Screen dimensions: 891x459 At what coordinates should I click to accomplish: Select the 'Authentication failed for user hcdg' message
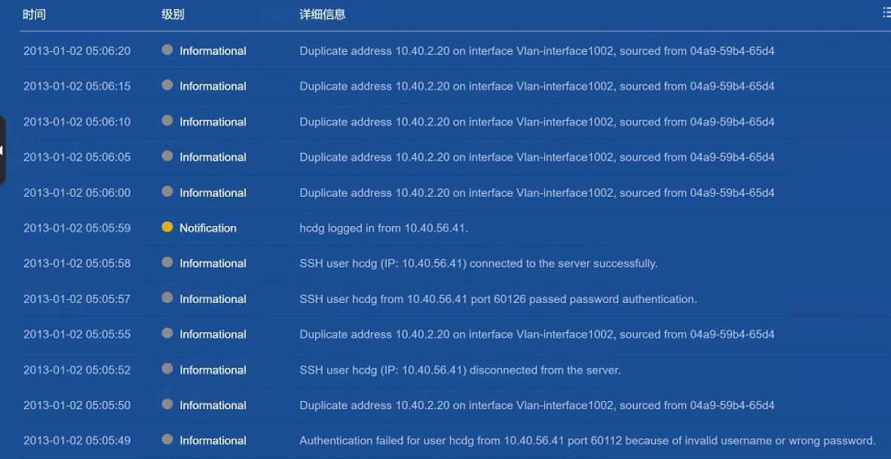pyautogui.click(x=587, y=440)
